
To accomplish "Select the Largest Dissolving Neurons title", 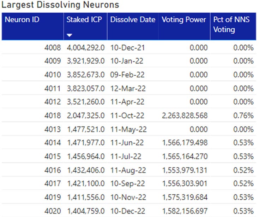I will (60, 5).
